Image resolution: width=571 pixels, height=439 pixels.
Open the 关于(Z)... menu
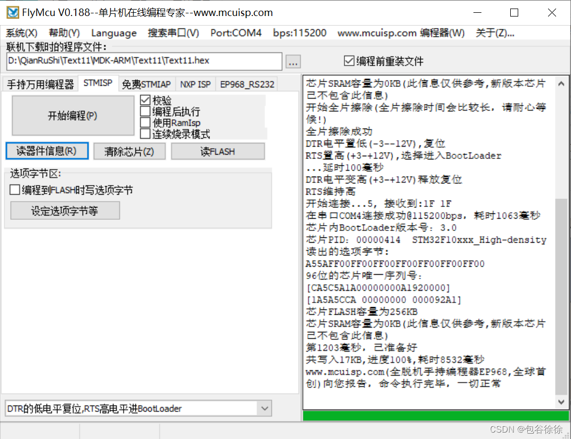(495, 33)
